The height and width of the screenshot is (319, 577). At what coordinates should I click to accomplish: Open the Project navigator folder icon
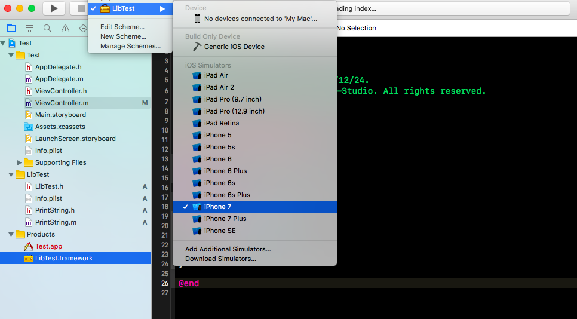[x=12, y=28]
